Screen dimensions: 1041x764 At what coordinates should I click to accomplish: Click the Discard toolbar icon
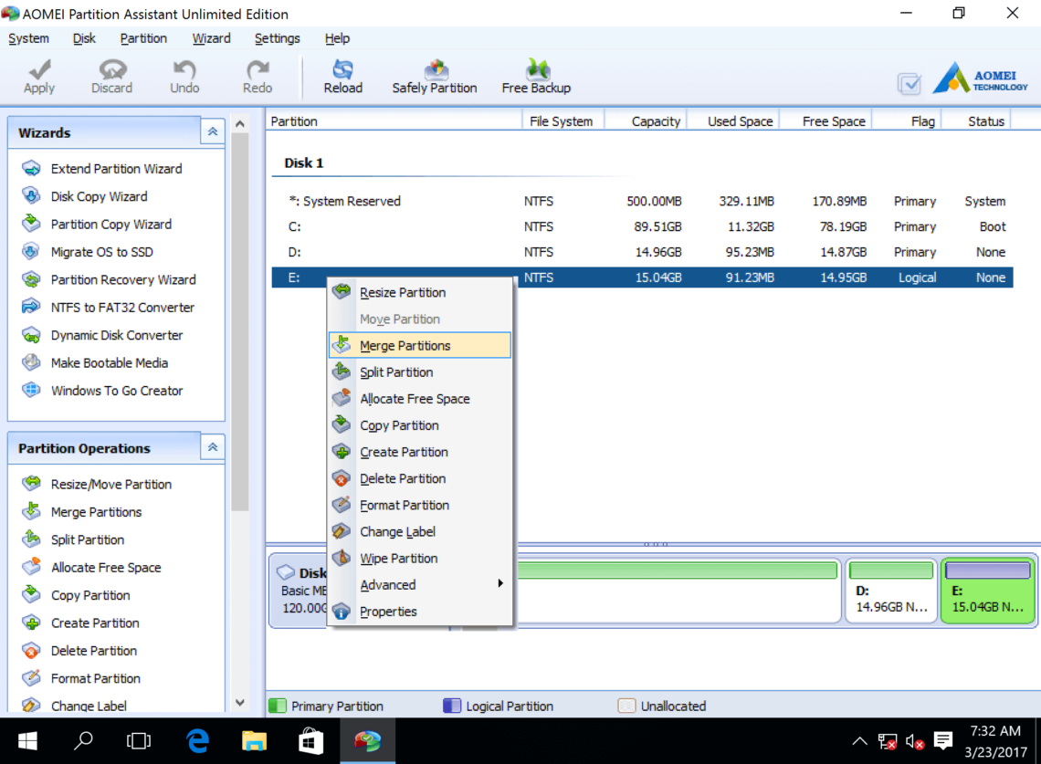coord(111,77)
